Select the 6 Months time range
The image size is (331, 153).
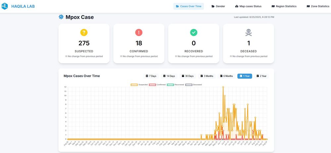226,76
